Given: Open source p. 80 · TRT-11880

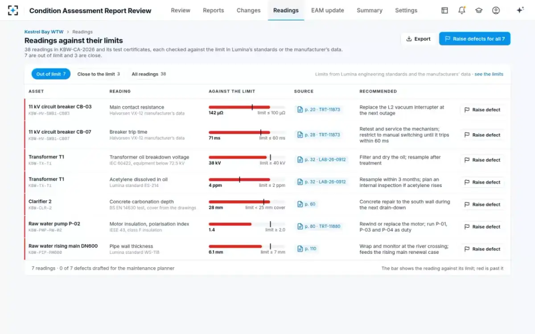Looking at the screenshot, I should [319, 226].
